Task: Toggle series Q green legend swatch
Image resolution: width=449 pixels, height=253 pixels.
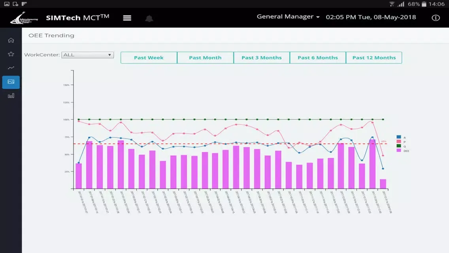Action: 398,146
